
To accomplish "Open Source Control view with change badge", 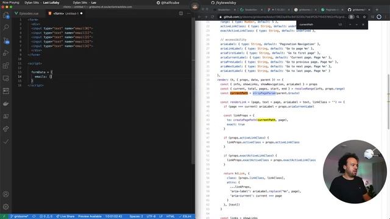I will point(6,40).
